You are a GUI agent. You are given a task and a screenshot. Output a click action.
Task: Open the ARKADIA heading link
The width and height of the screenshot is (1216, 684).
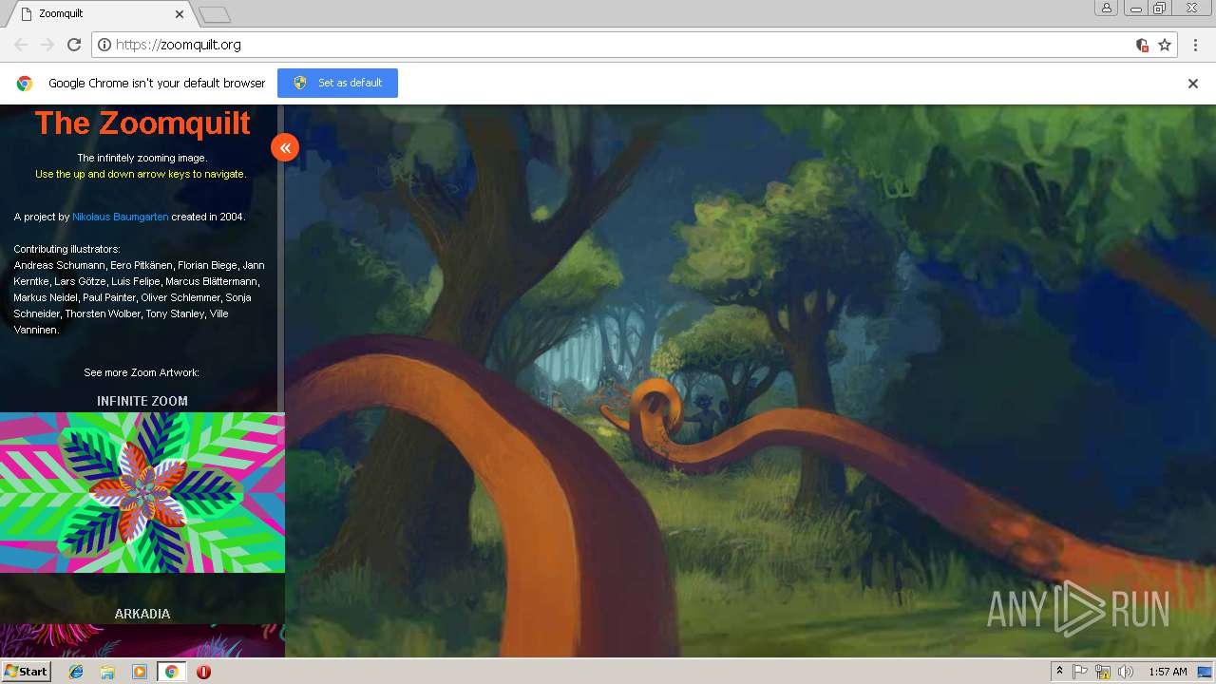[x=142, y=614]
